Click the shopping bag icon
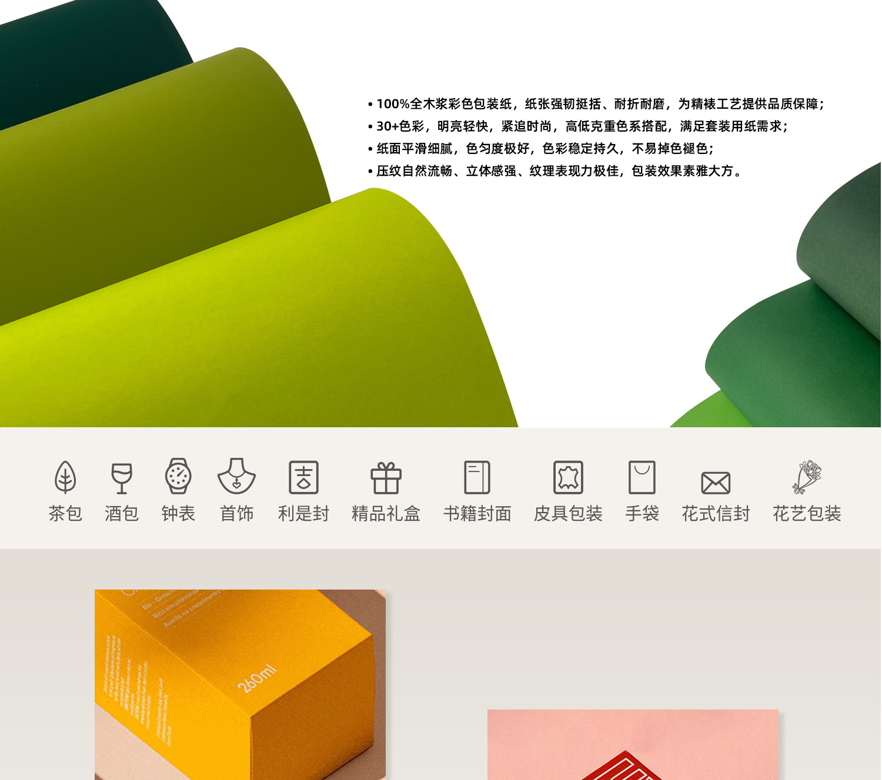Screen dimensions: 882x780 coord(642,477)
